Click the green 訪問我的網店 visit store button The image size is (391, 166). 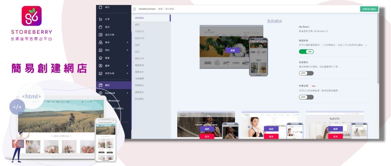tap(369, 9)
